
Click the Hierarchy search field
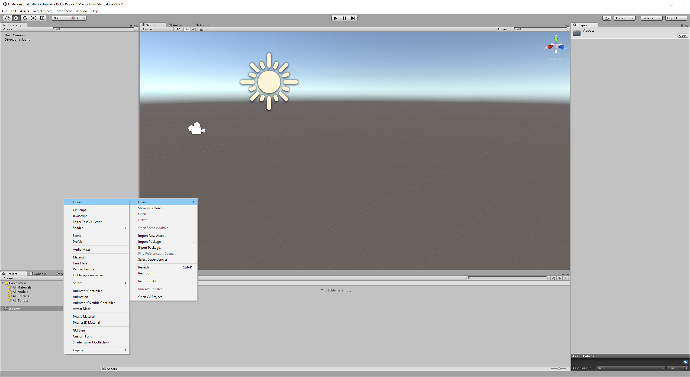pyautogui.click(x=93, y=29)
